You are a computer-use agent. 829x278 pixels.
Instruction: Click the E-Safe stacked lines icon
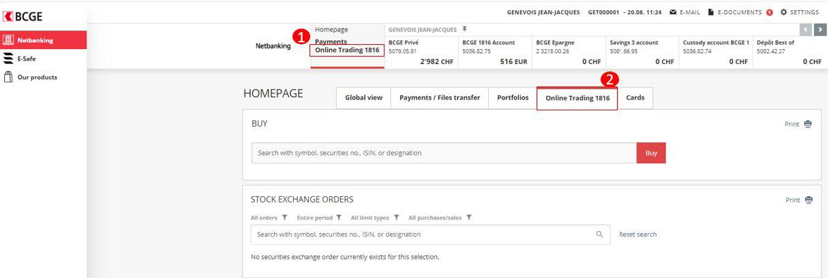(9, 59)
